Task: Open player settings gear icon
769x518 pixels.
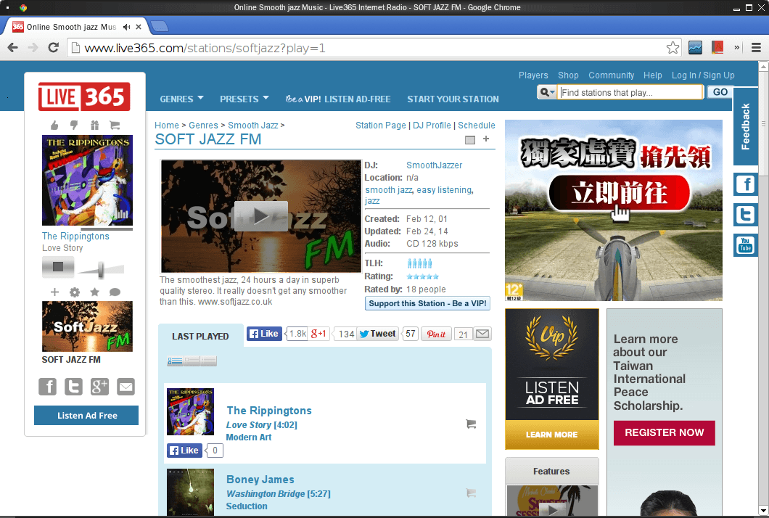Action: click(x=75, y=292)
